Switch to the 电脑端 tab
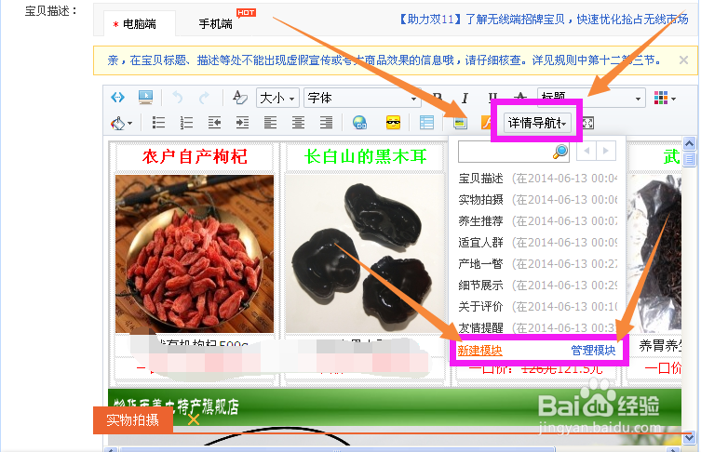701x452 pixels. pos(140,24)
